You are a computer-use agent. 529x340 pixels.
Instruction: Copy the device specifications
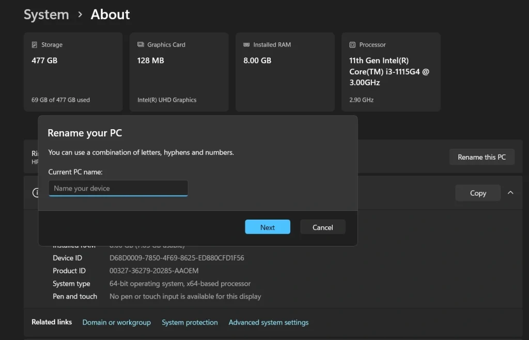point(478,193)
